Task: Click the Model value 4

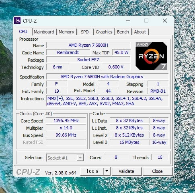Action: (108, 84)
